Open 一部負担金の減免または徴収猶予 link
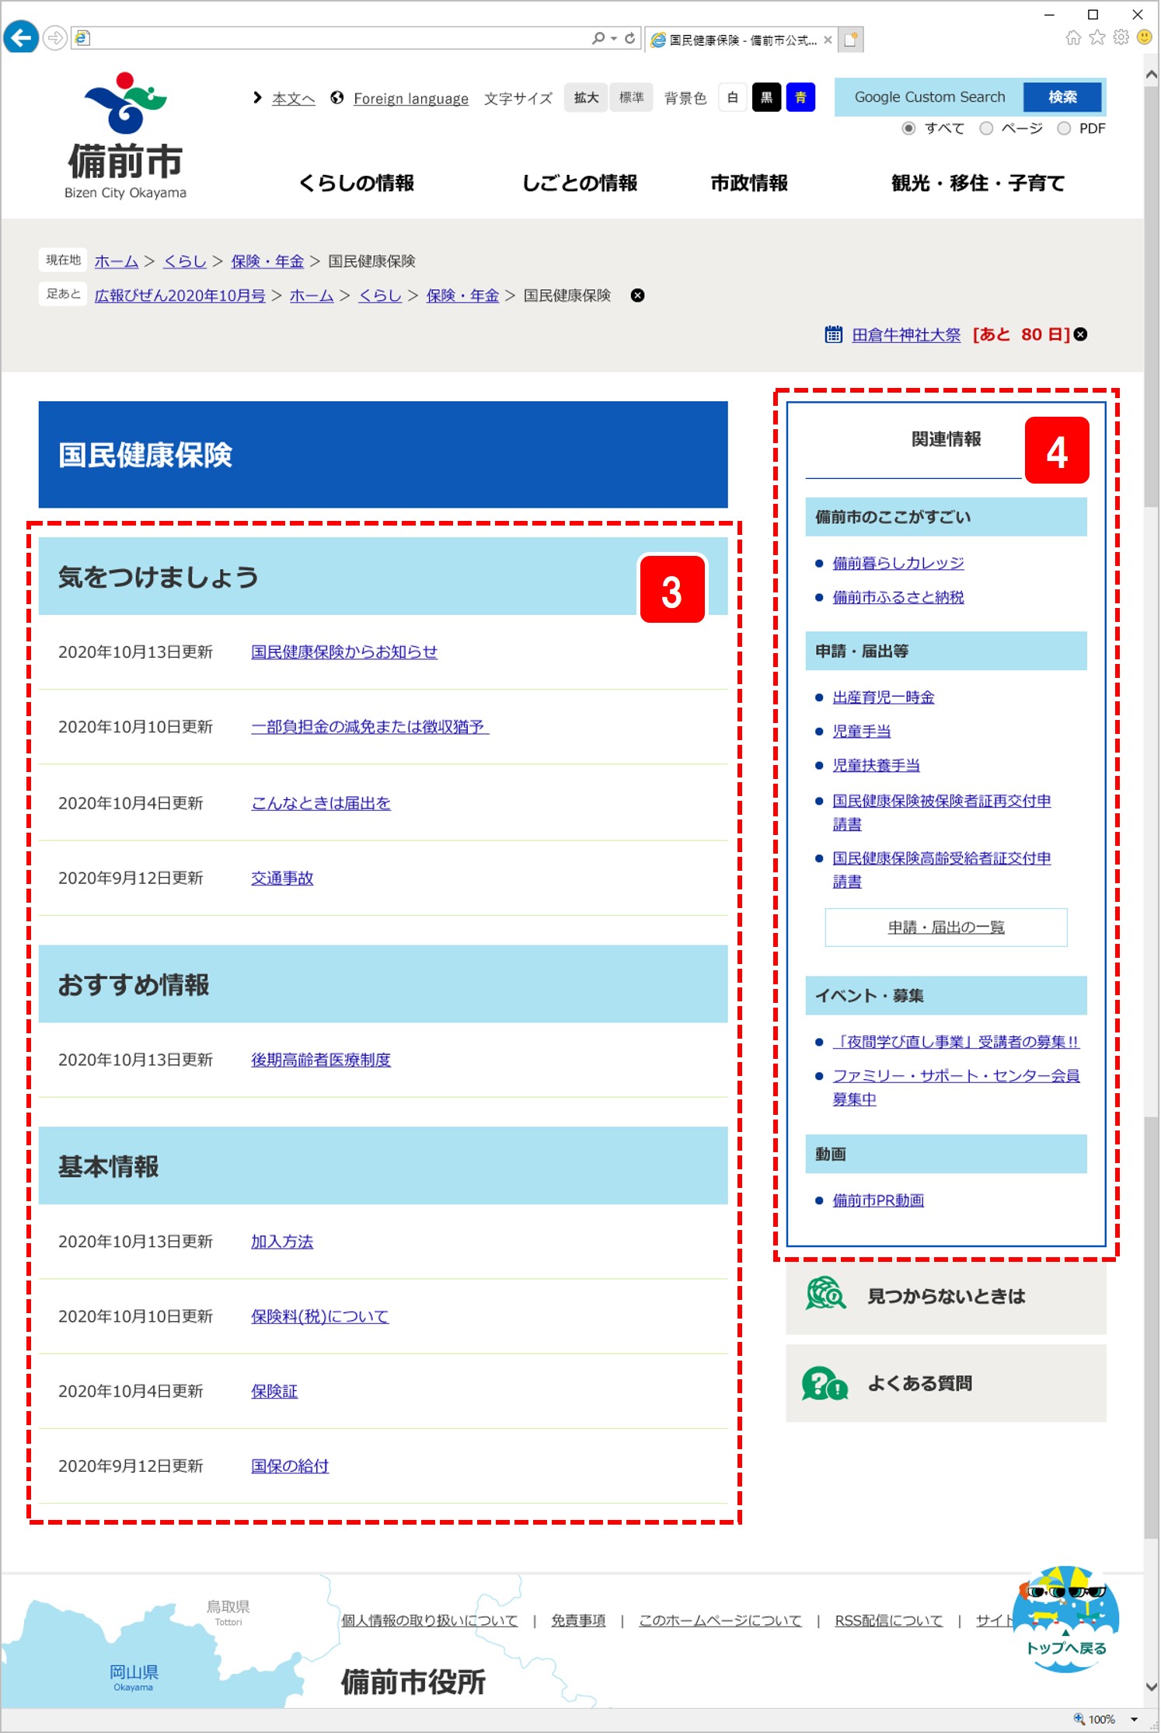The height and width of the screenshot is (1733, 1161). click(x=370, y=726)
